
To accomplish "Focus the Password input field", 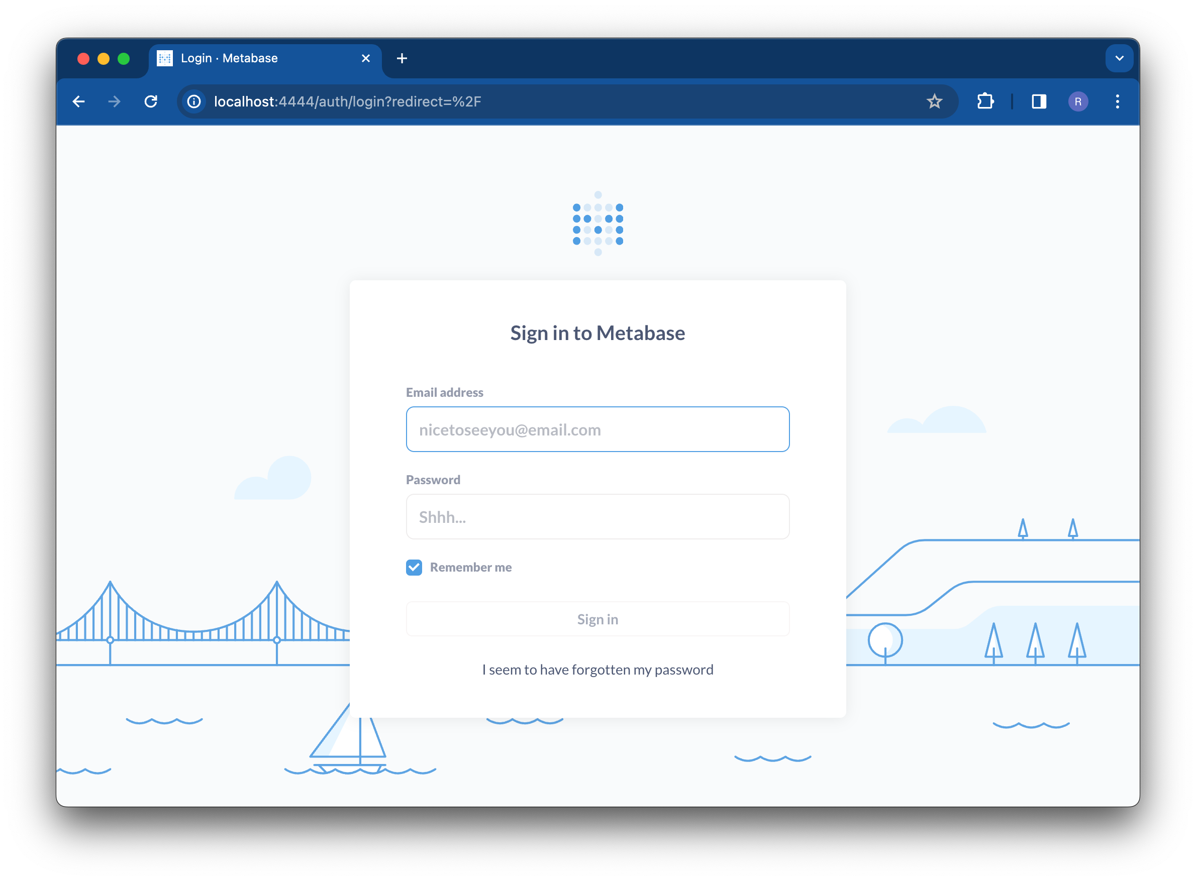I will (x=597, y=517).
